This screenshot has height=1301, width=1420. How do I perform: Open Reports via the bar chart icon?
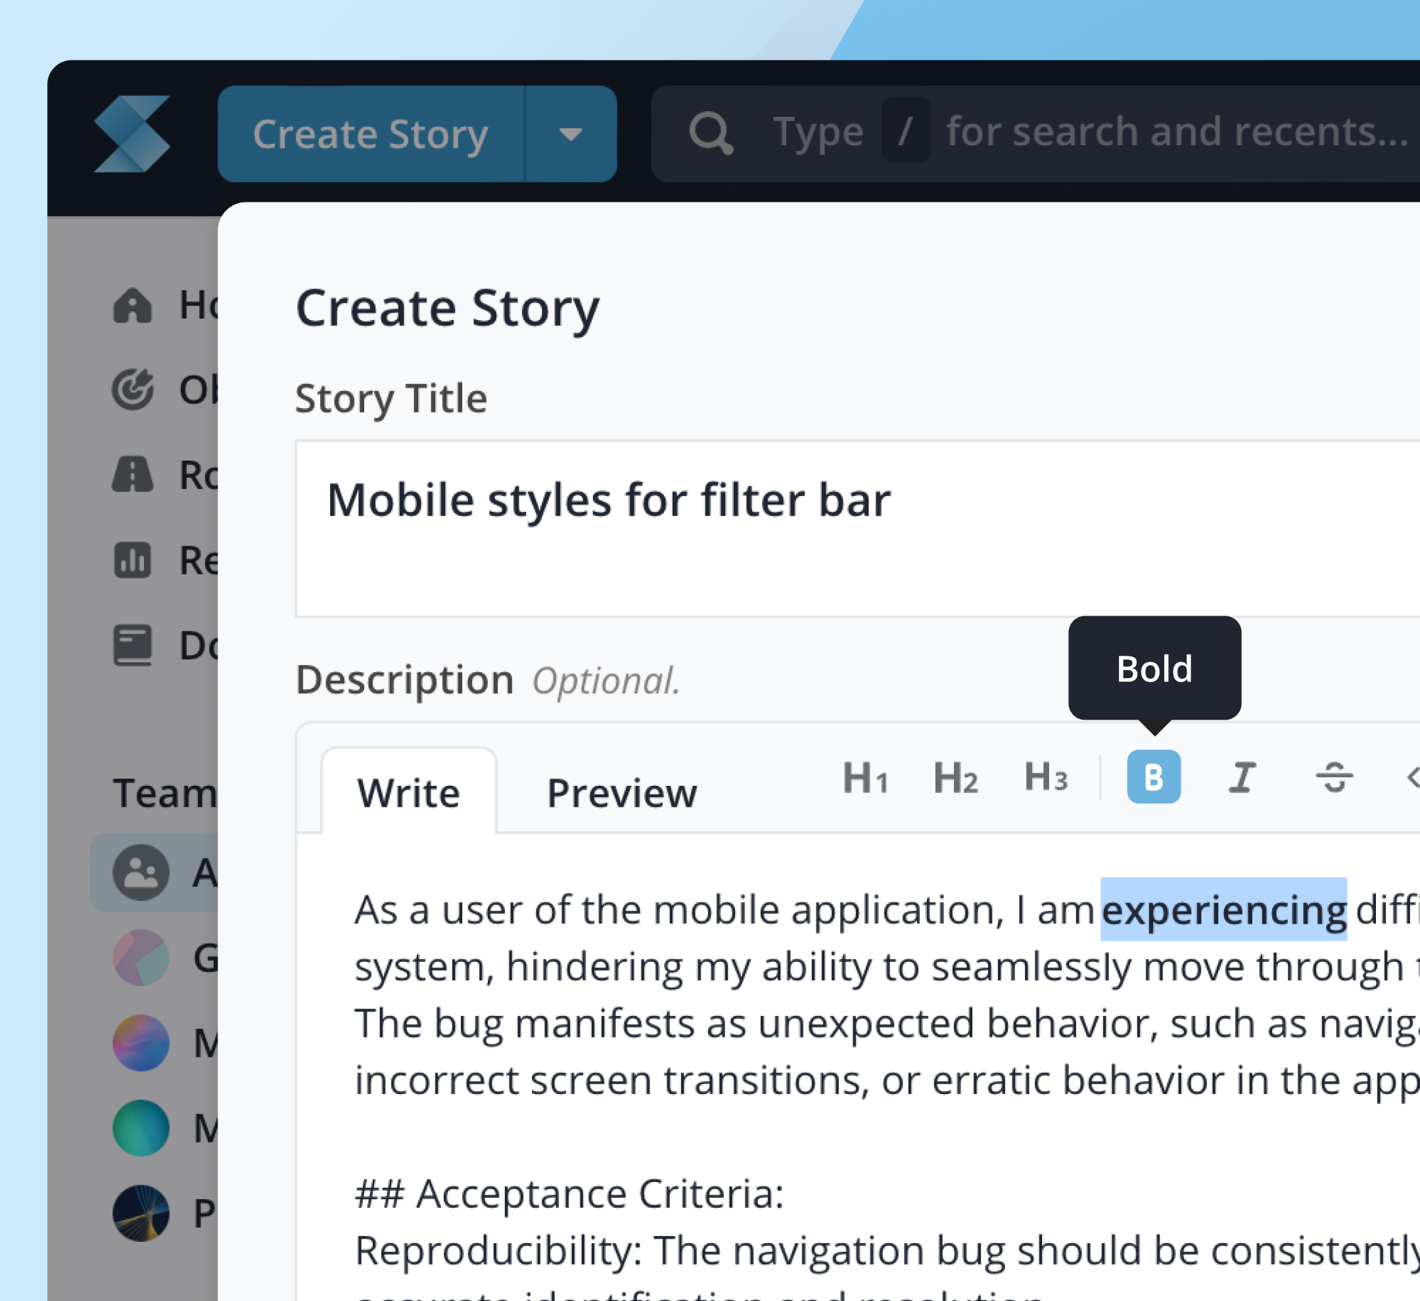pos(132,560)
